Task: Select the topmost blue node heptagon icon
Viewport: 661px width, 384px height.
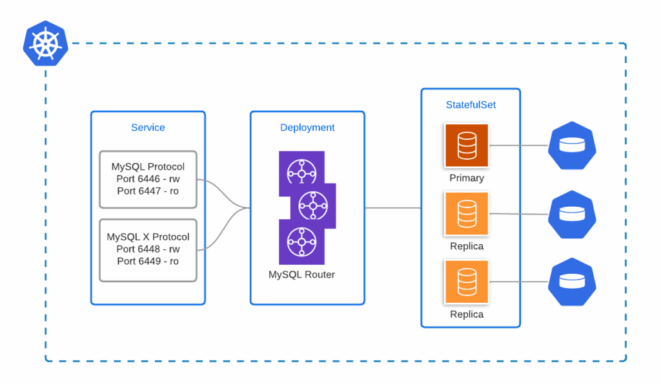Action: [x=572, y=146]
